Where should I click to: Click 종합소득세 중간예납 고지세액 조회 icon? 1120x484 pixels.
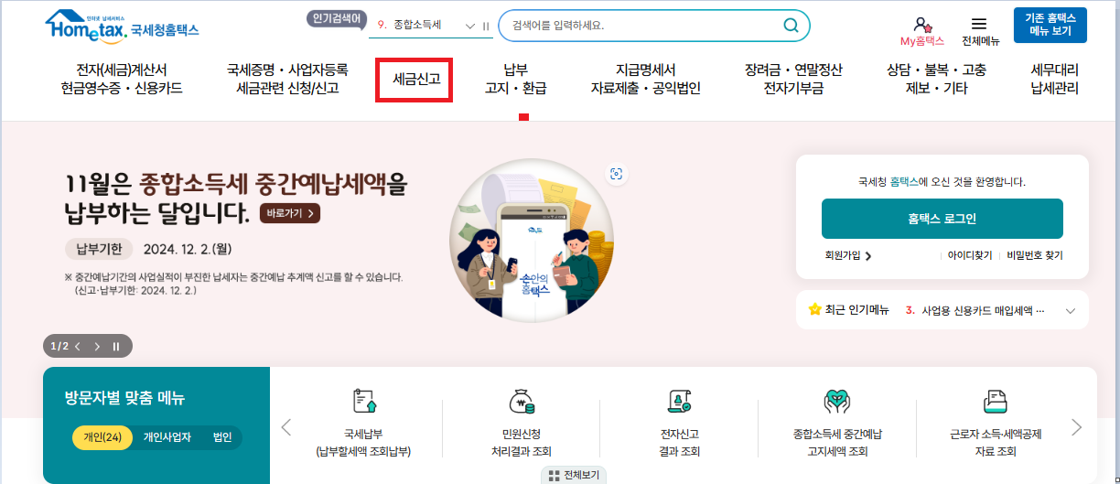(837, 402)
